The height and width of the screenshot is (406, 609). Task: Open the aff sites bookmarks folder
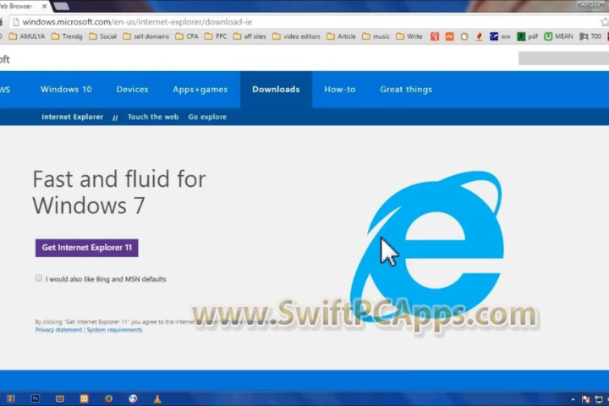(250, 36)
